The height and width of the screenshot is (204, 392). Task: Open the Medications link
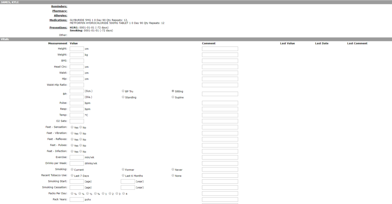[x=58, y=20]
